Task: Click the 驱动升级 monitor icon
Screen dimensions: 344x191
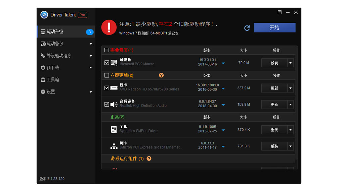Action: click(x=43, y=32)
